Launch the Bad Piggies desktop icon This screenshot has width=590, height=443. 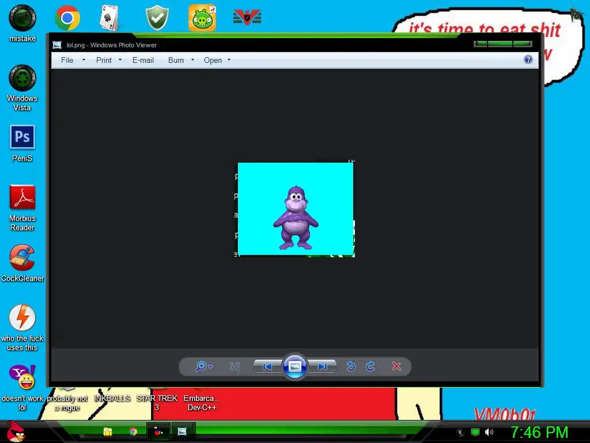pyautogui.click(x=202, y=18)
